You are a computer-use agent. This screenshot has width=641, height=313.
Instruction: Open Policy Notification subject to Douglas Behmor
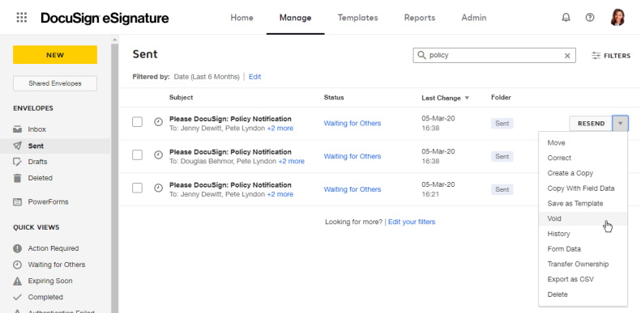230,152
